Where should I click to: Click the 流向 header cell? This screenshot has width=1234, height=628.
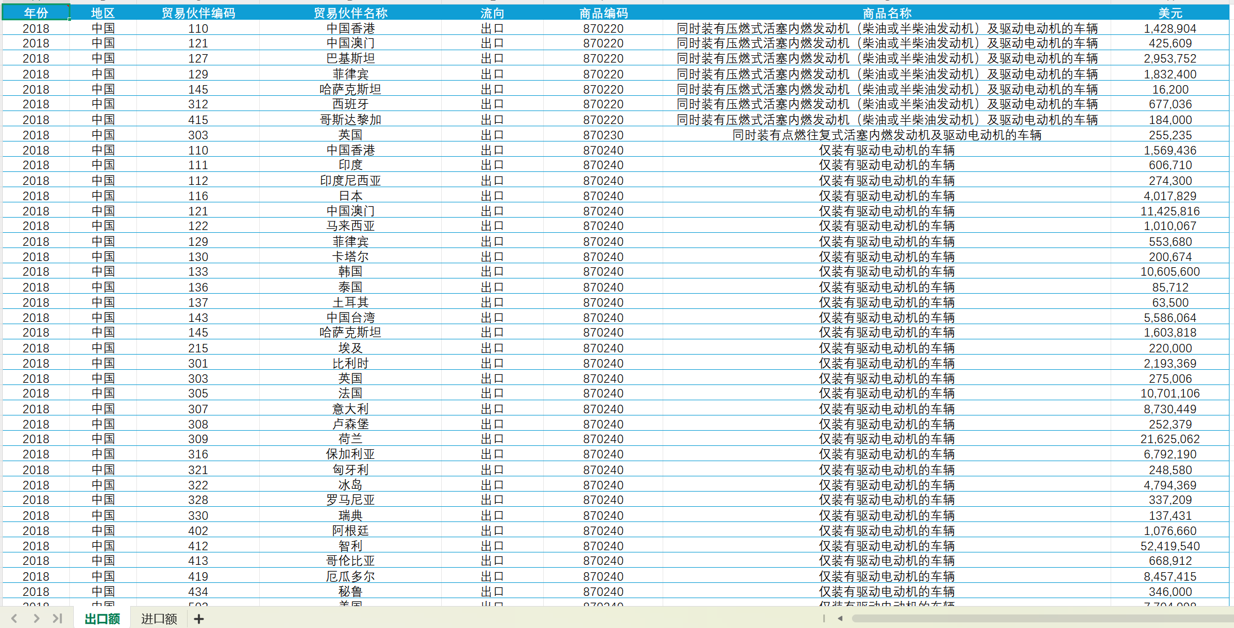[x=492, y=13]
